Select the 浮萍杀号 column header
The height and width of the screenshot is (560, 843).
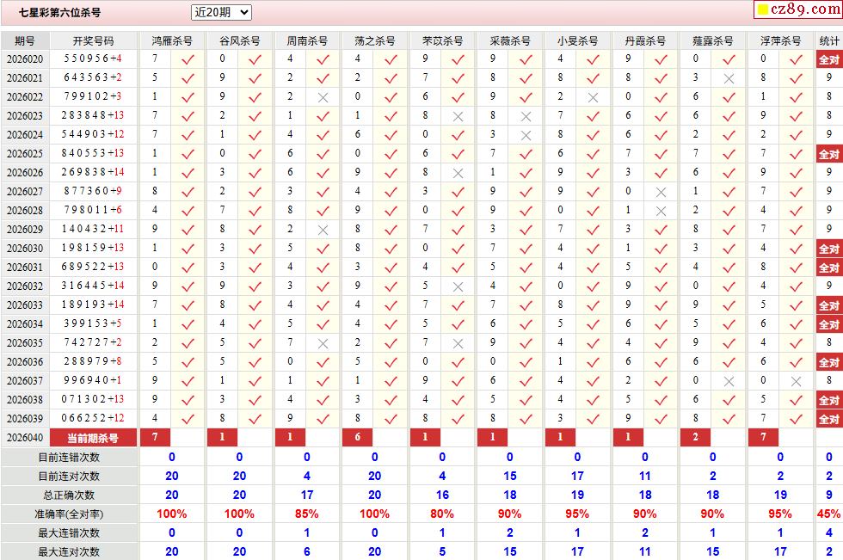tap(781, 40)
